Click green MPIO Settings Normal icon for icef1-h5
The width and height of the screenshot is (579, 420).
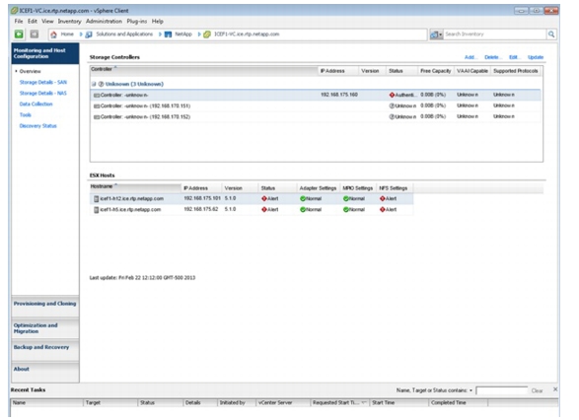345,210
